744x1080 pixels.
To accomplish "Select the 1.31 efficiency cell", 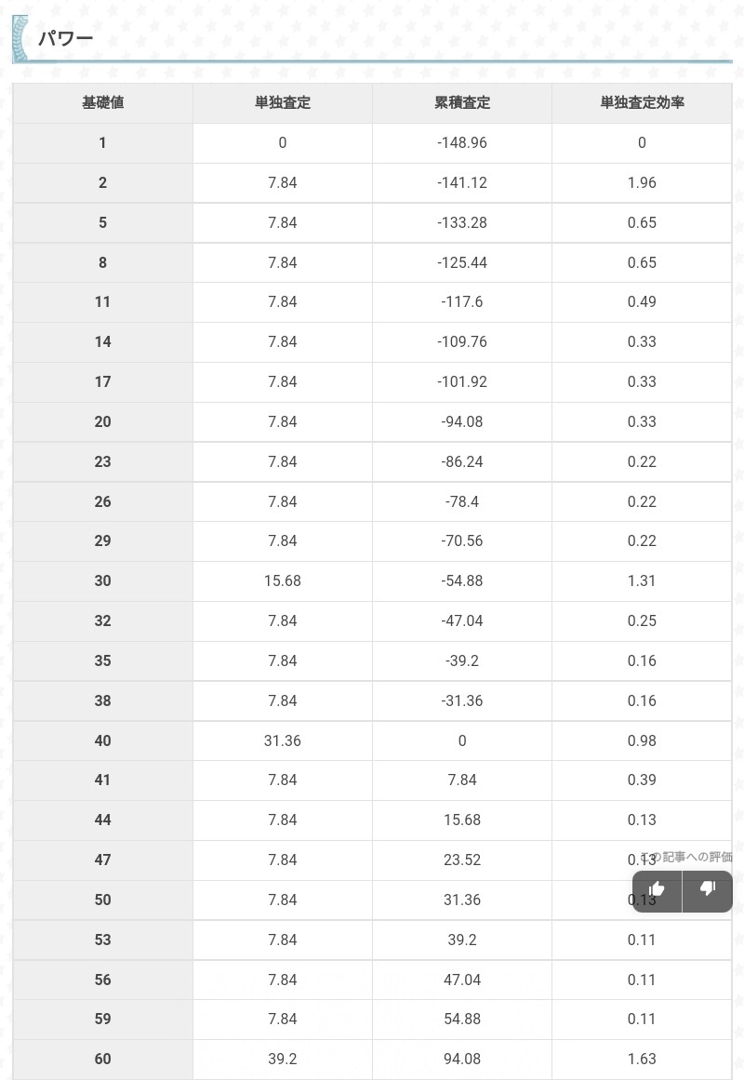I will tap(642, 581).
